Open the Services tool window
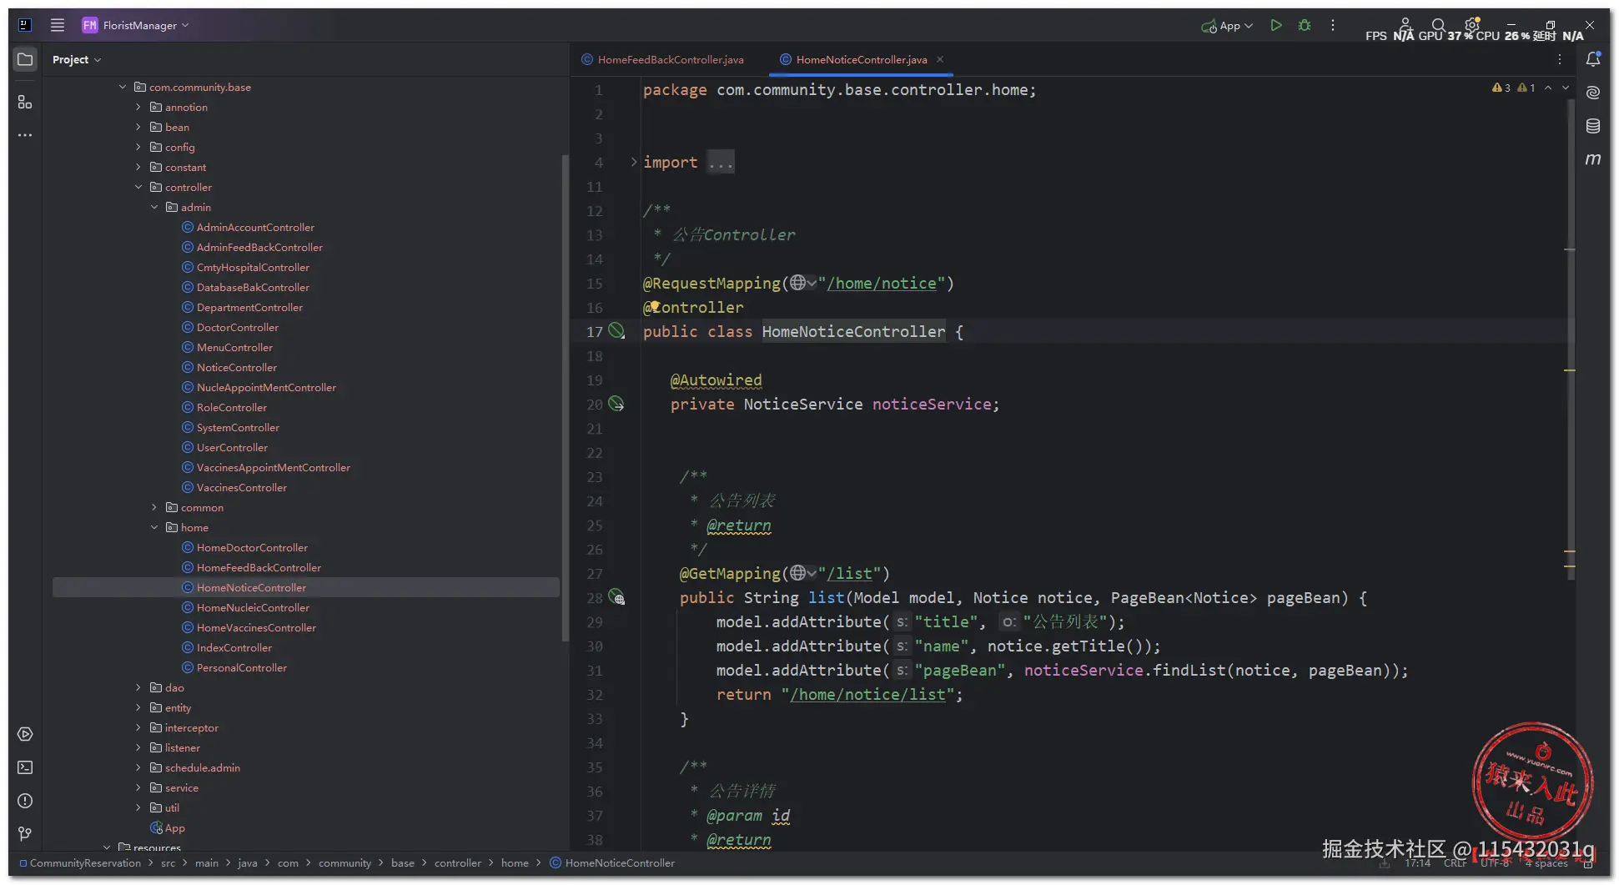This screenshot has height=885, width=1619. [x=25, y=734]
